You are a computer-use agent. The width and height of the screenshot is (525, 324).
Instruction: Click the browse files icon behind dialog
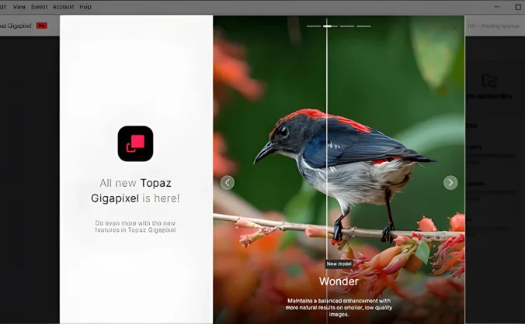point(488,81)
